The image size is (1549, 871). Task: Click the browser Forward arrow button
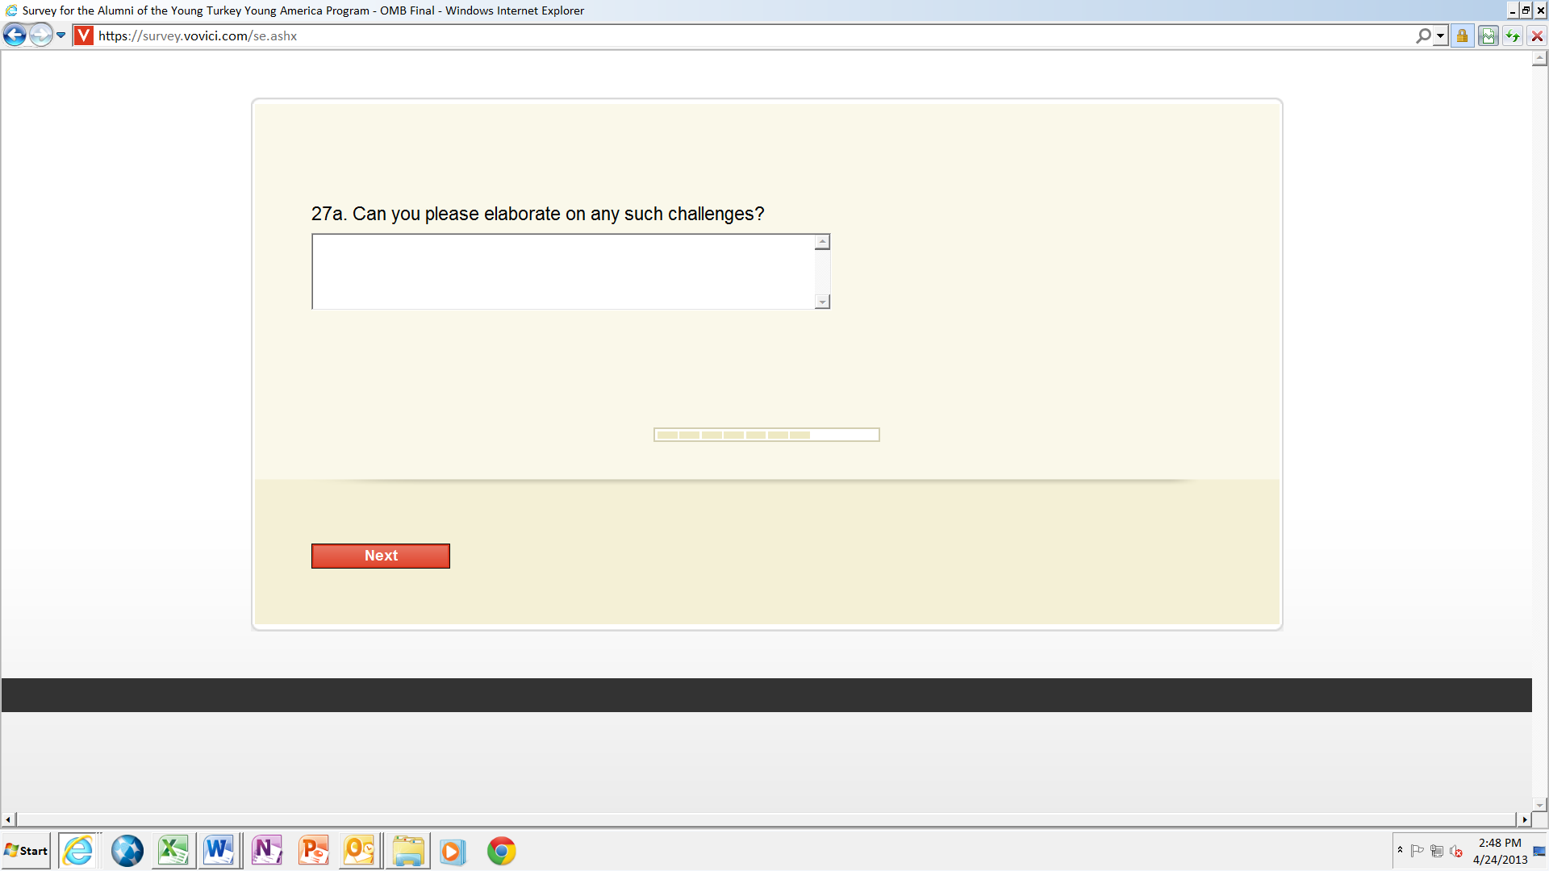(40, 35)
